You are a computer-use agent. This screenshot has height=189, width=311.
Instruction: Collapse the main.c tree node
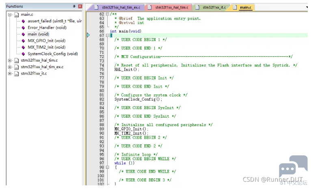[x=9, y=15]
